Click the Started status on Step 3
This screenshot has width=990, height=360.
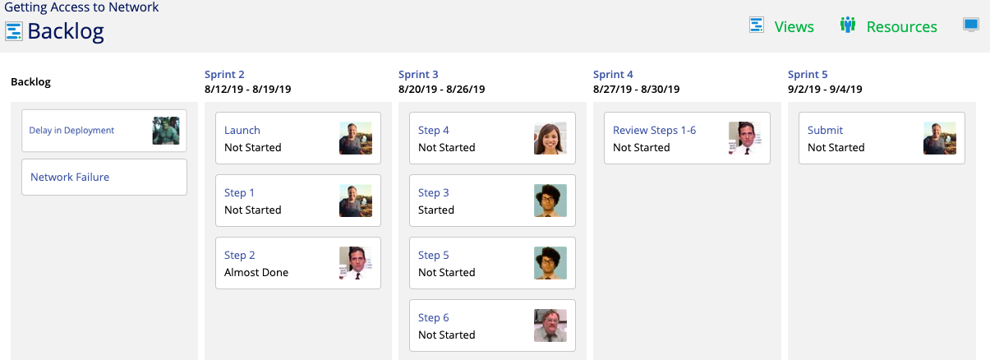(436, 210)
